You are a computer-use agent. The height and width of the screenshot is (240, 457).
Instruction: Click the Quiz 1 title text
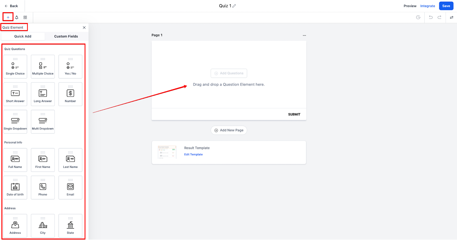click(225, 6)
